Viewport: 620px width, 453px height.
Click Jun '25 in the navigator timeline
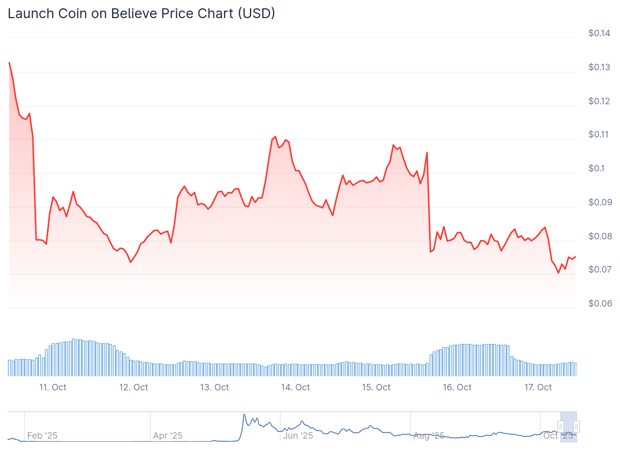(x=298, y=436)
